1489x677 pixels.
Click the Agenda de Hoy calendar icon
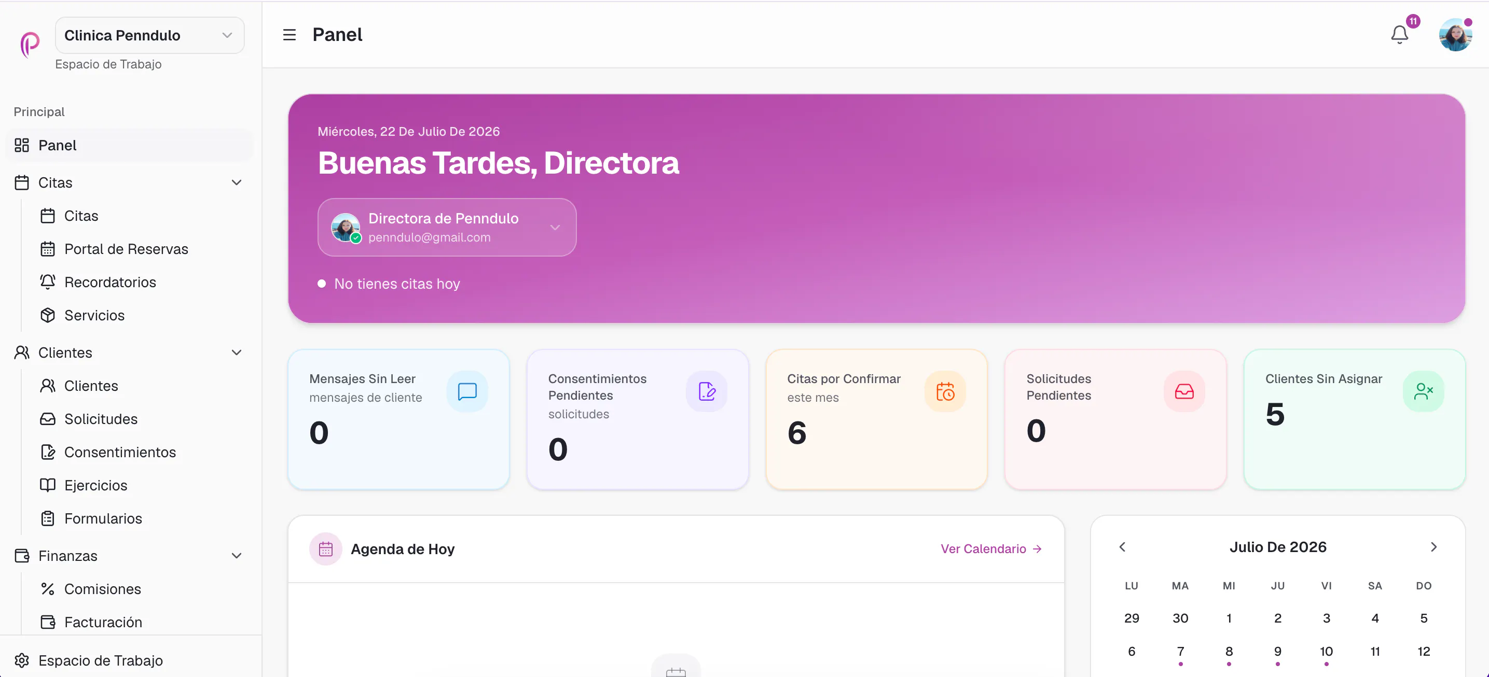325,549
